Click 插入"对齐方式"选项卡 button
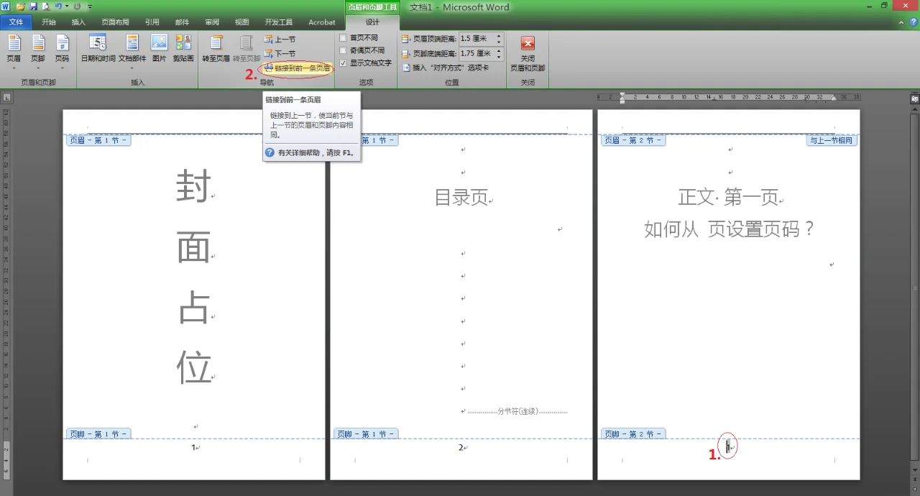920x496 pixels. (x=445, y=68)
